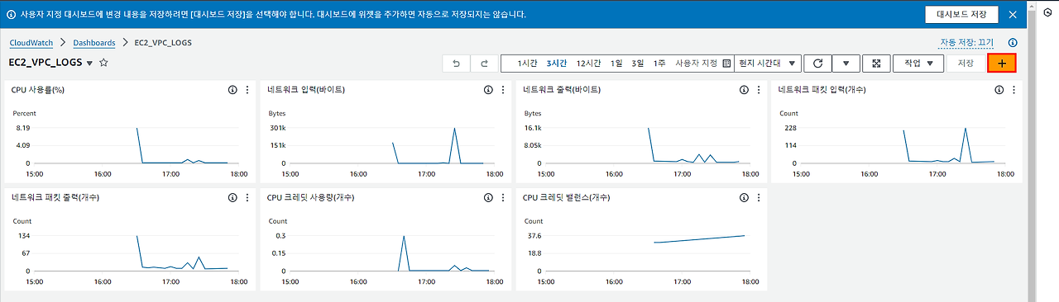This screenshot has height=302, width=1059.
Task: Open the 작업 actions dropdown
Action: pyautogui.click(x=918, y=63)
